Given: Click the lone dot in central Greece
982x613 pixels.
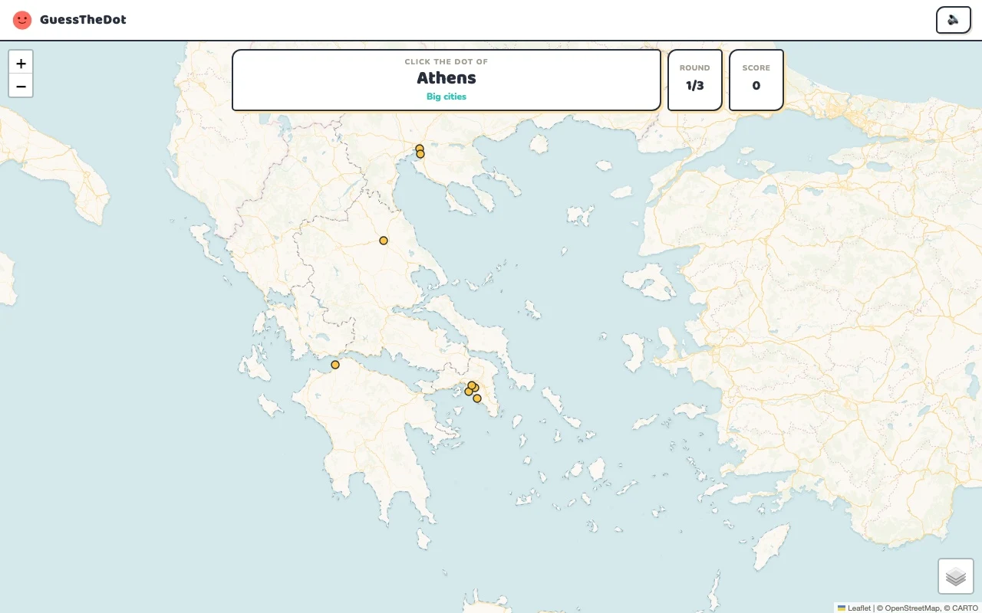Looking at the screenshot, I should (384, 241).
